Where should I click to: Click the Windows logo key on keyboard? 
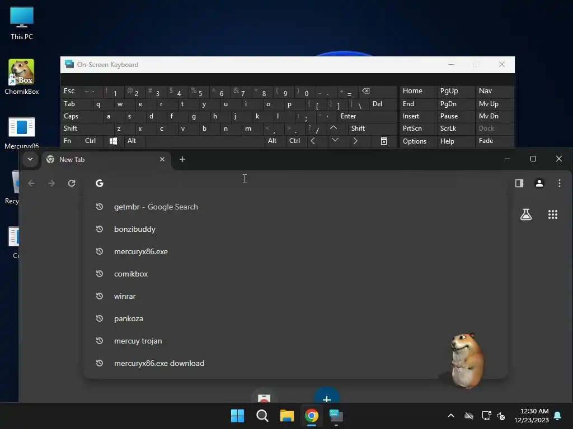click(113, 141)
